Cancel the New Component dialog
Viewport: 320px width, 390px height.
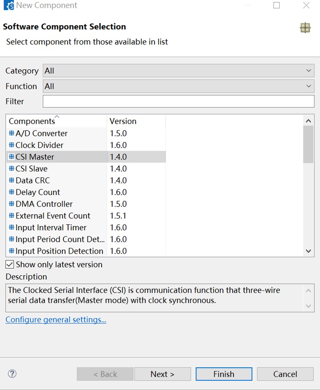click(285, 374)
